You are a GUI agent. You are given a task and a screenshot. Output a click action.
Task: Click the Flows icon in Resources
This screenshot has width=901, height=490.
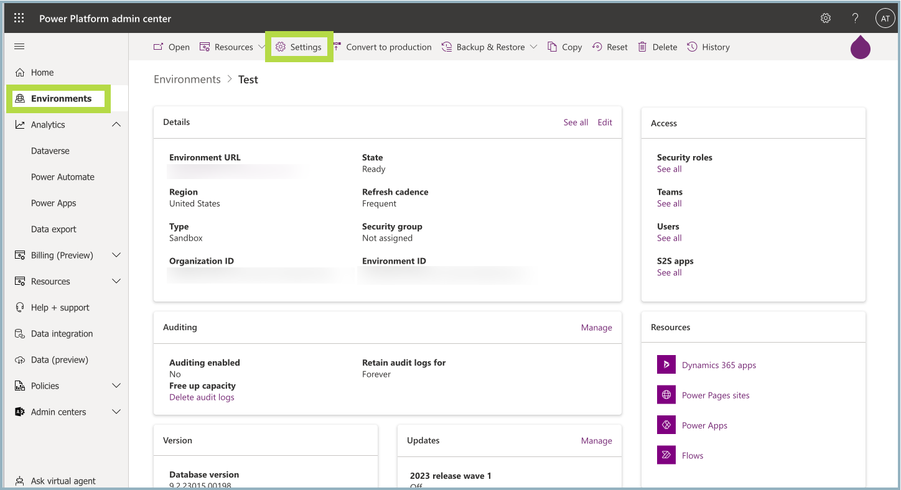[666, 455]
